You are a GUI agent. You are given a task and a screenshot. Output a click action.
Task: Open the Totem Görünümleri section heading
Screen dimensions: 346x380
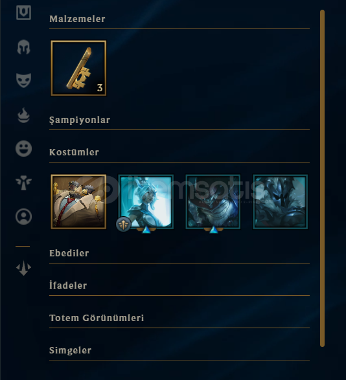click(97, 318)
